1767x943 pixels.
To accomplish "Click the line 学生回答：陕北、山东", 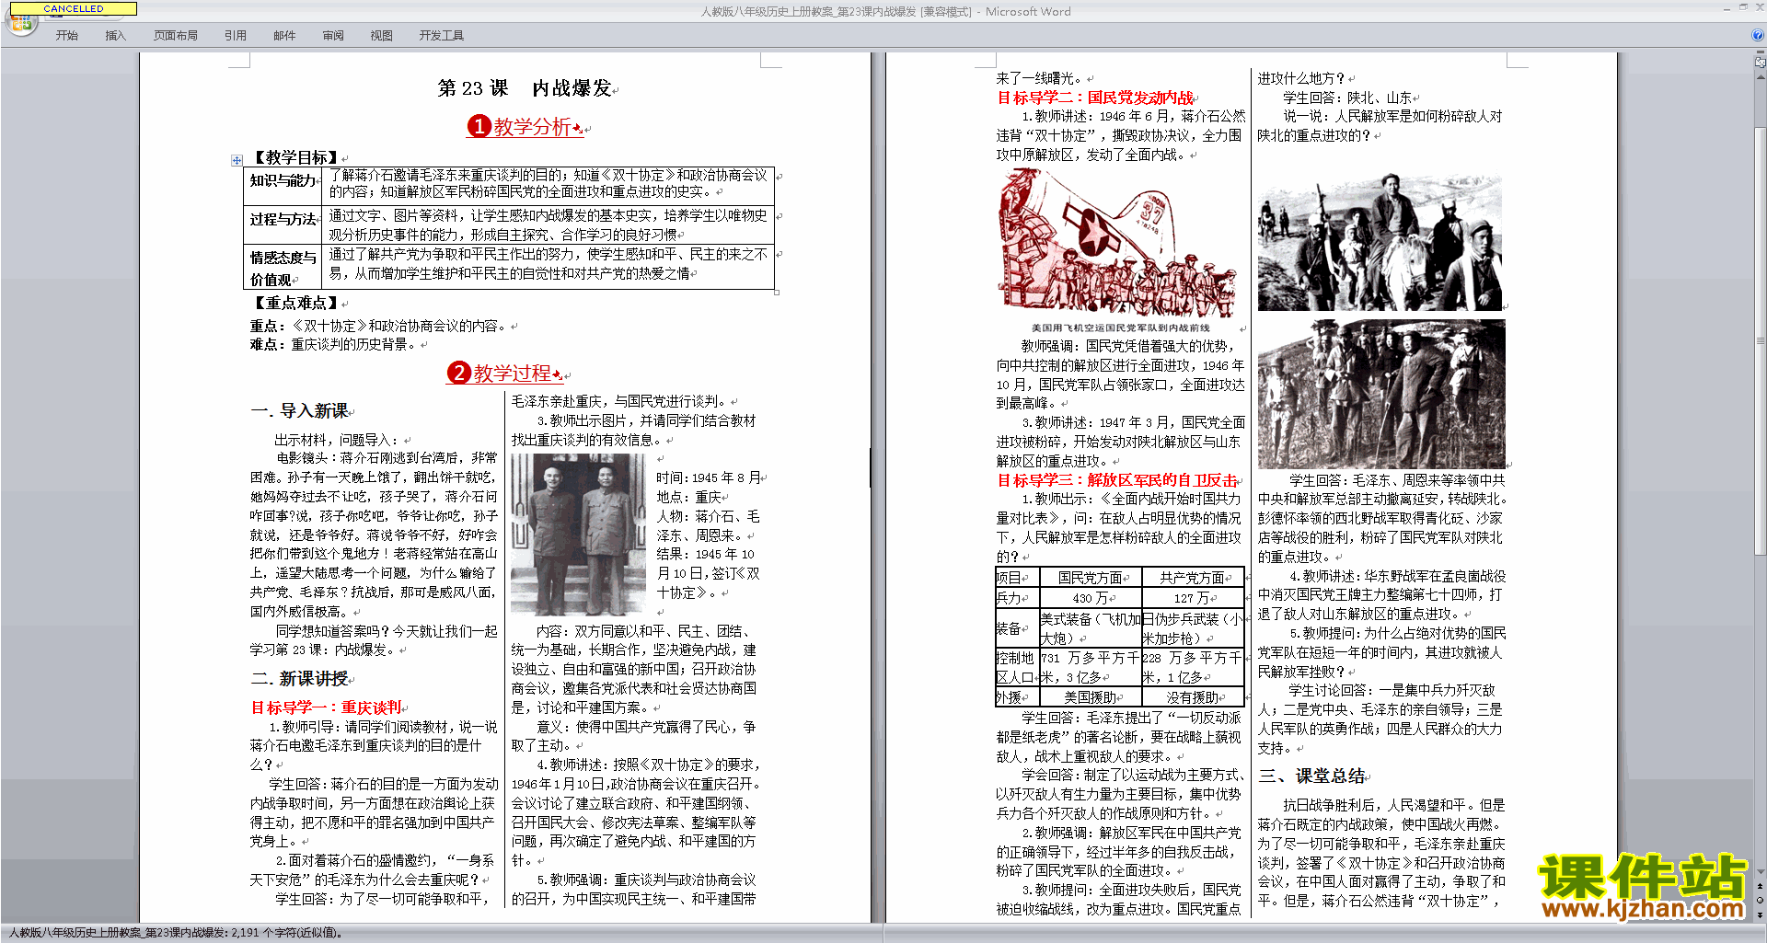I will [x=1347, y=98].
